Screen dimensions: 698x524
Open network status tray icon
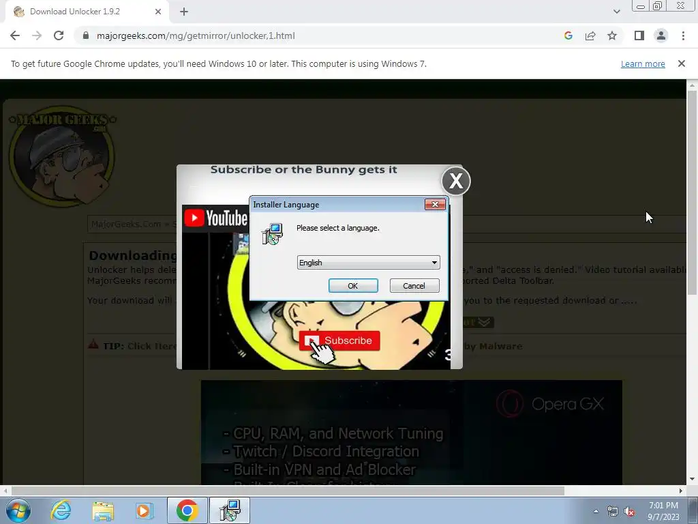(613, 511)
